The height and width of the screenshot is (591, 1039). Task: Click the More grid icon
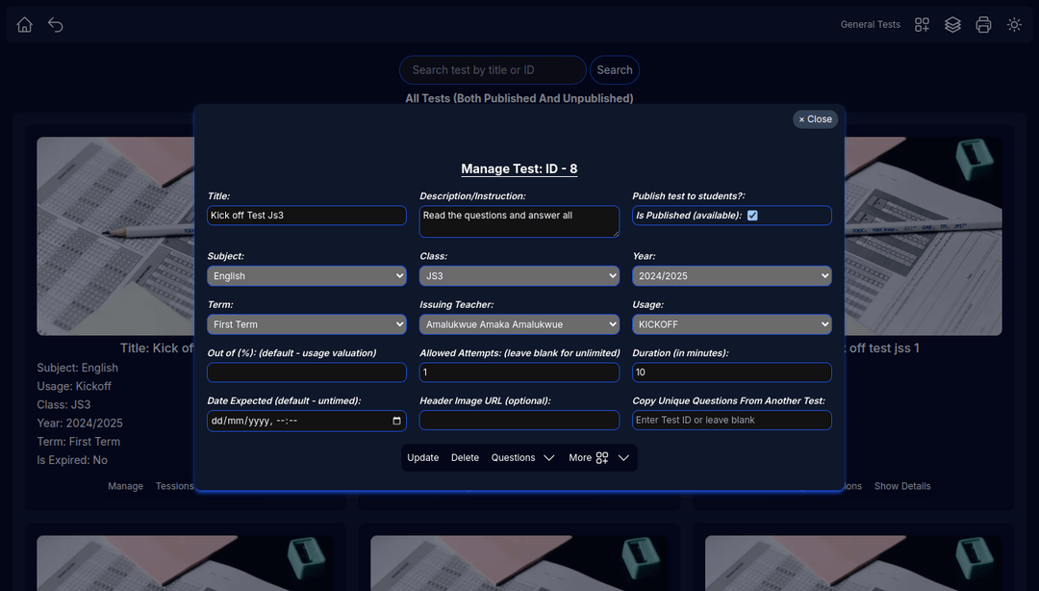pos(602,458)
